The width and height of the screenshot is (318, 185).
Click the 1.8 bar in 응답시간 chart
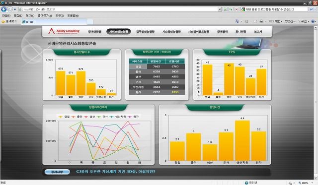[210, 152]
